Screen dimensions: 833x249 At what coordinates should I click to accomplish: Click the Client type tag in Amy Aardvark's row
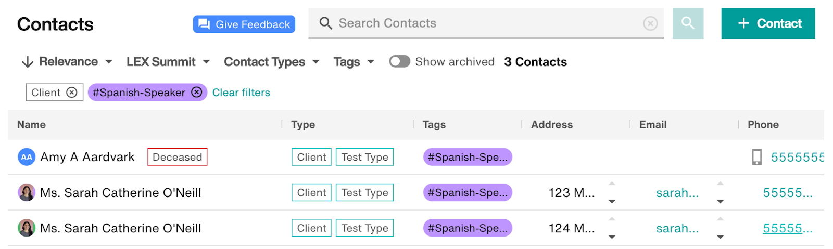tap(311, 157)
